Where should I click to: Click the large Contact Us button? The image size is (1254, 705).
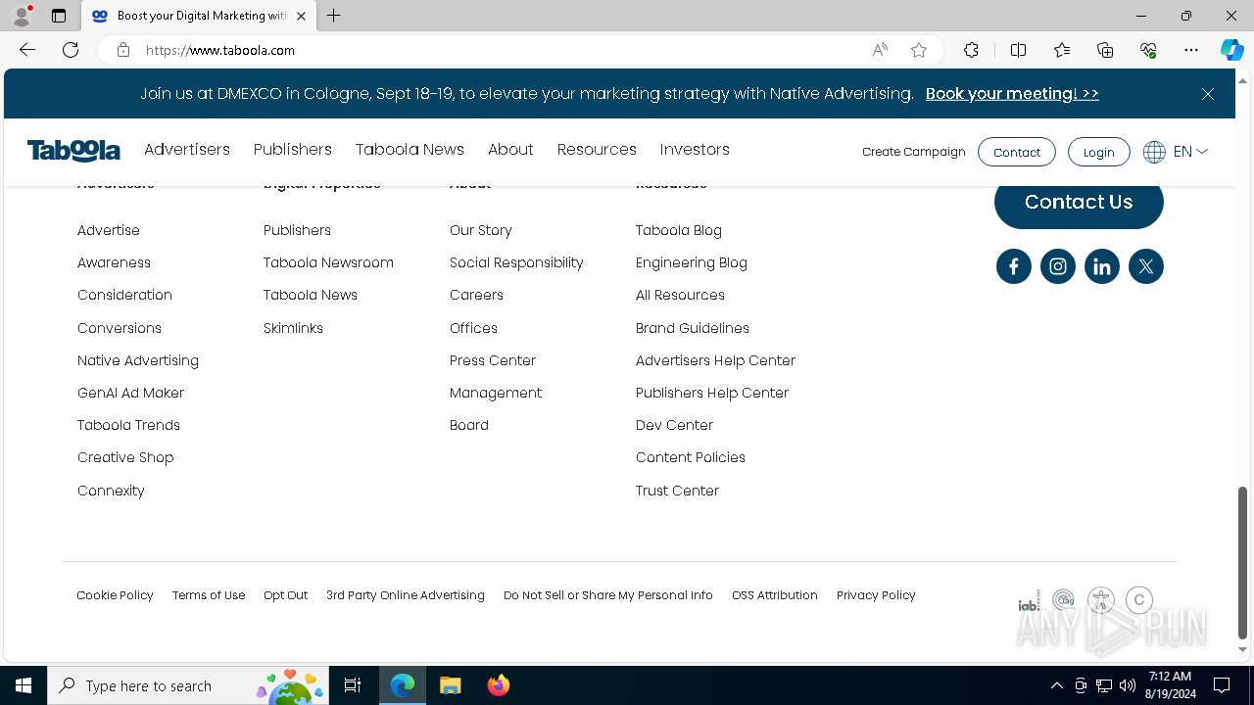point(1079,203)
